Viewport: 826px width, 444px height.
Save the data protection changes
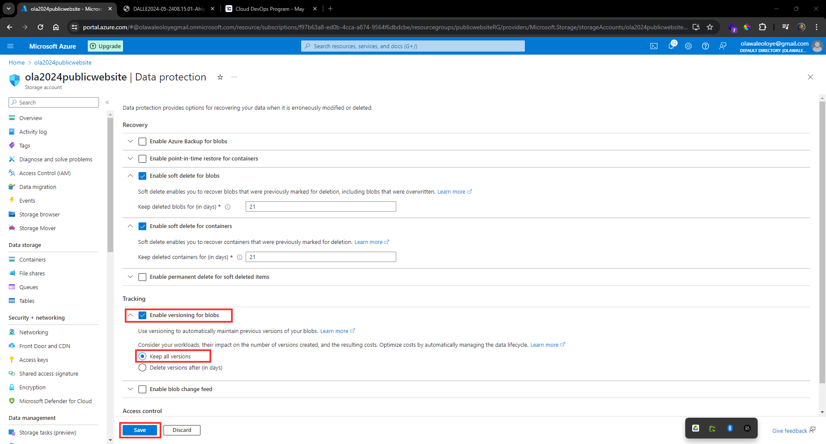click(139, 430)
